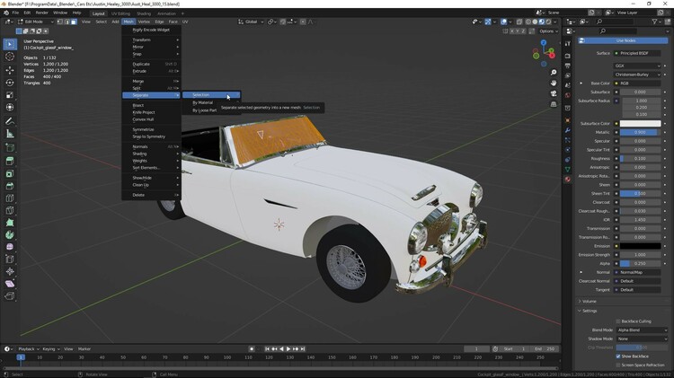Click the Use Nodes button
Screen dimensions: 674x378
(625, 40)
